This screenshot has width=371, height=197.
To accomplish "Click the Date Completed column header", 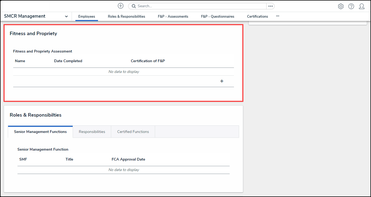I will click(68, 61).
